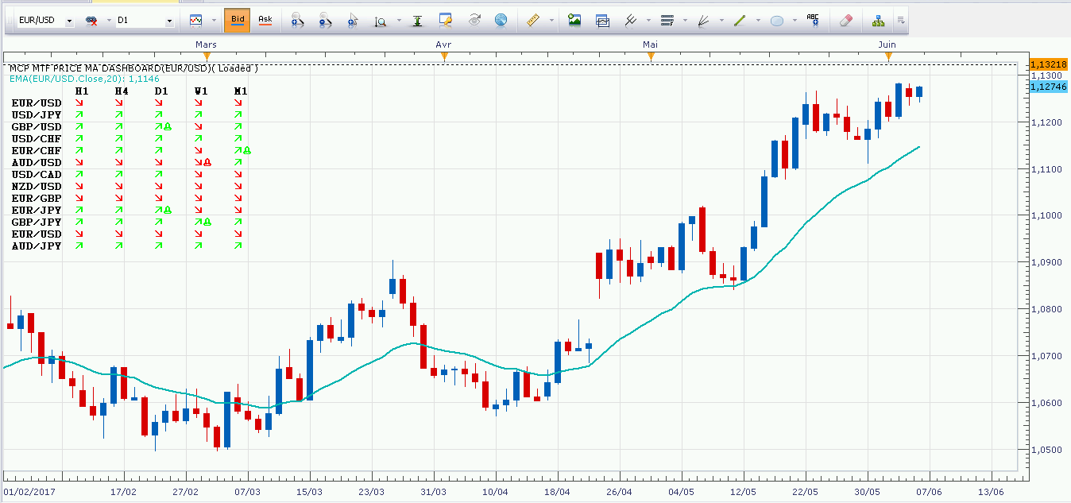1071x503 pixels.
Task: Click the eye refresh view icon
Action: click(x=475, y=20)
